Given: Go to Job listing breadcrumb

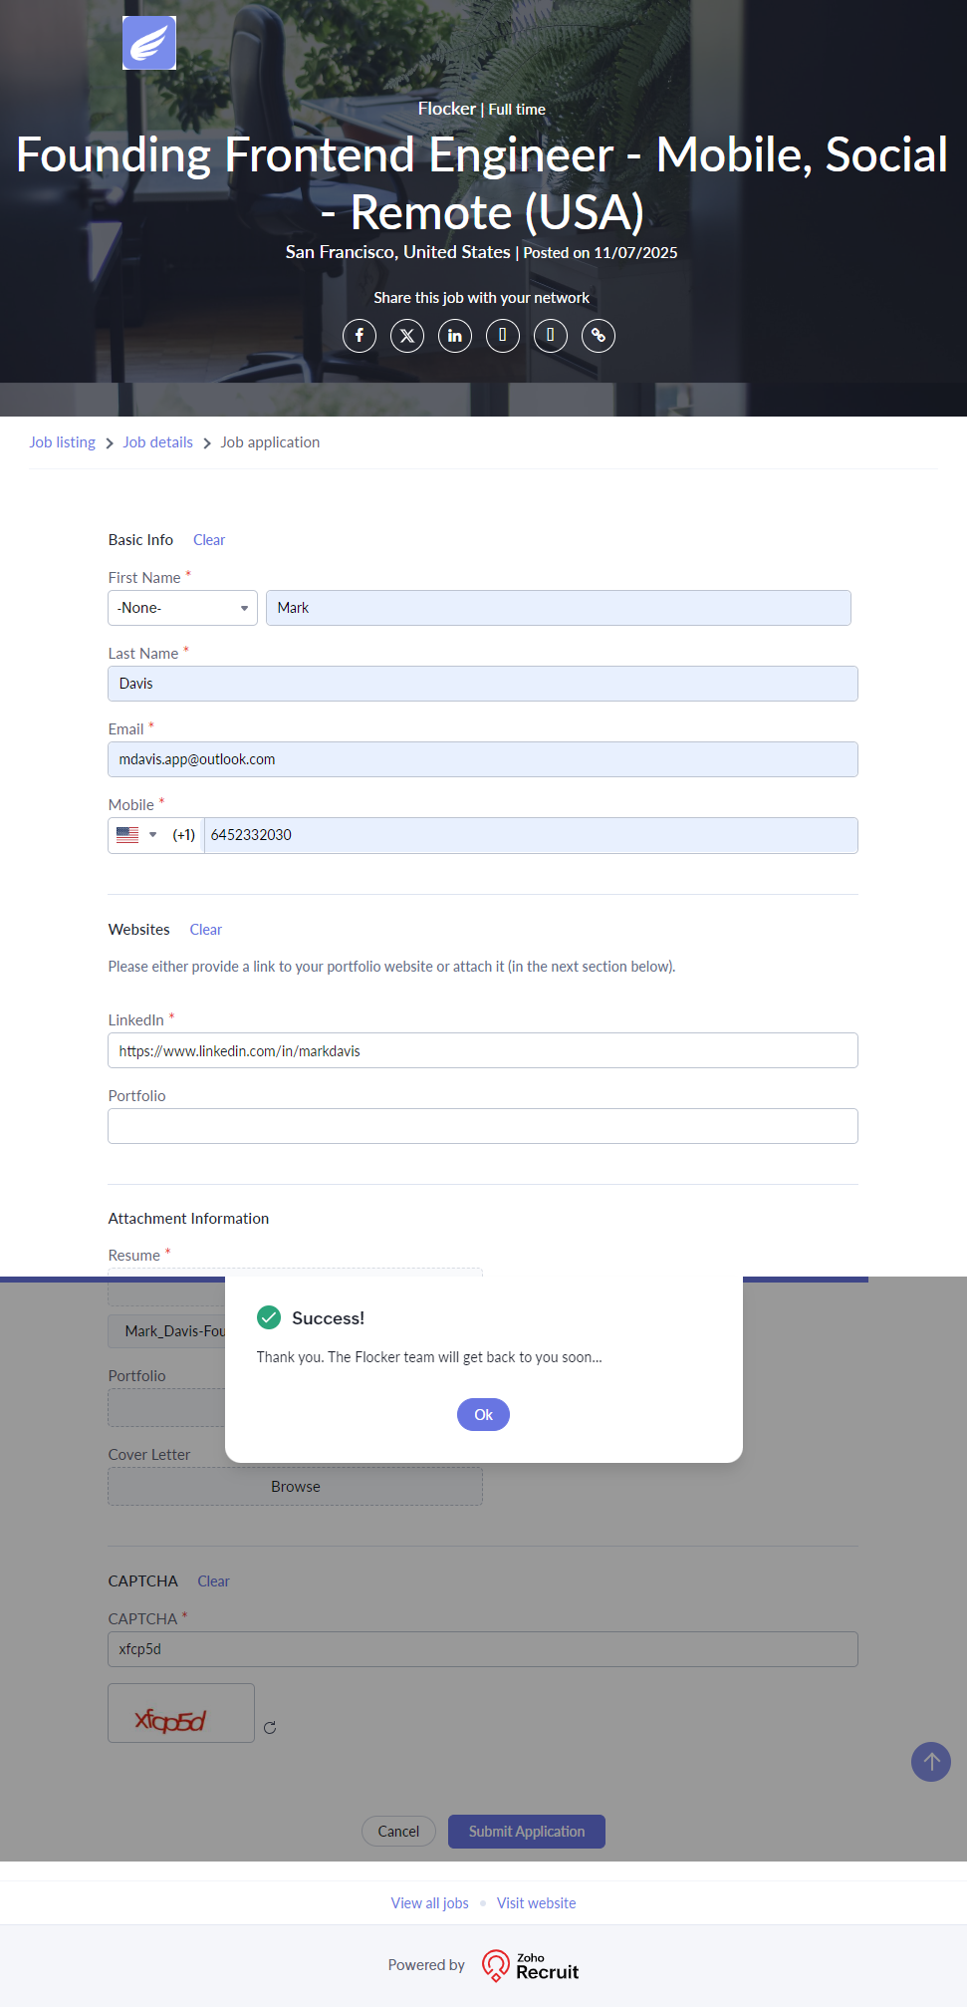Looking at the screenshot, I should 62,442.
